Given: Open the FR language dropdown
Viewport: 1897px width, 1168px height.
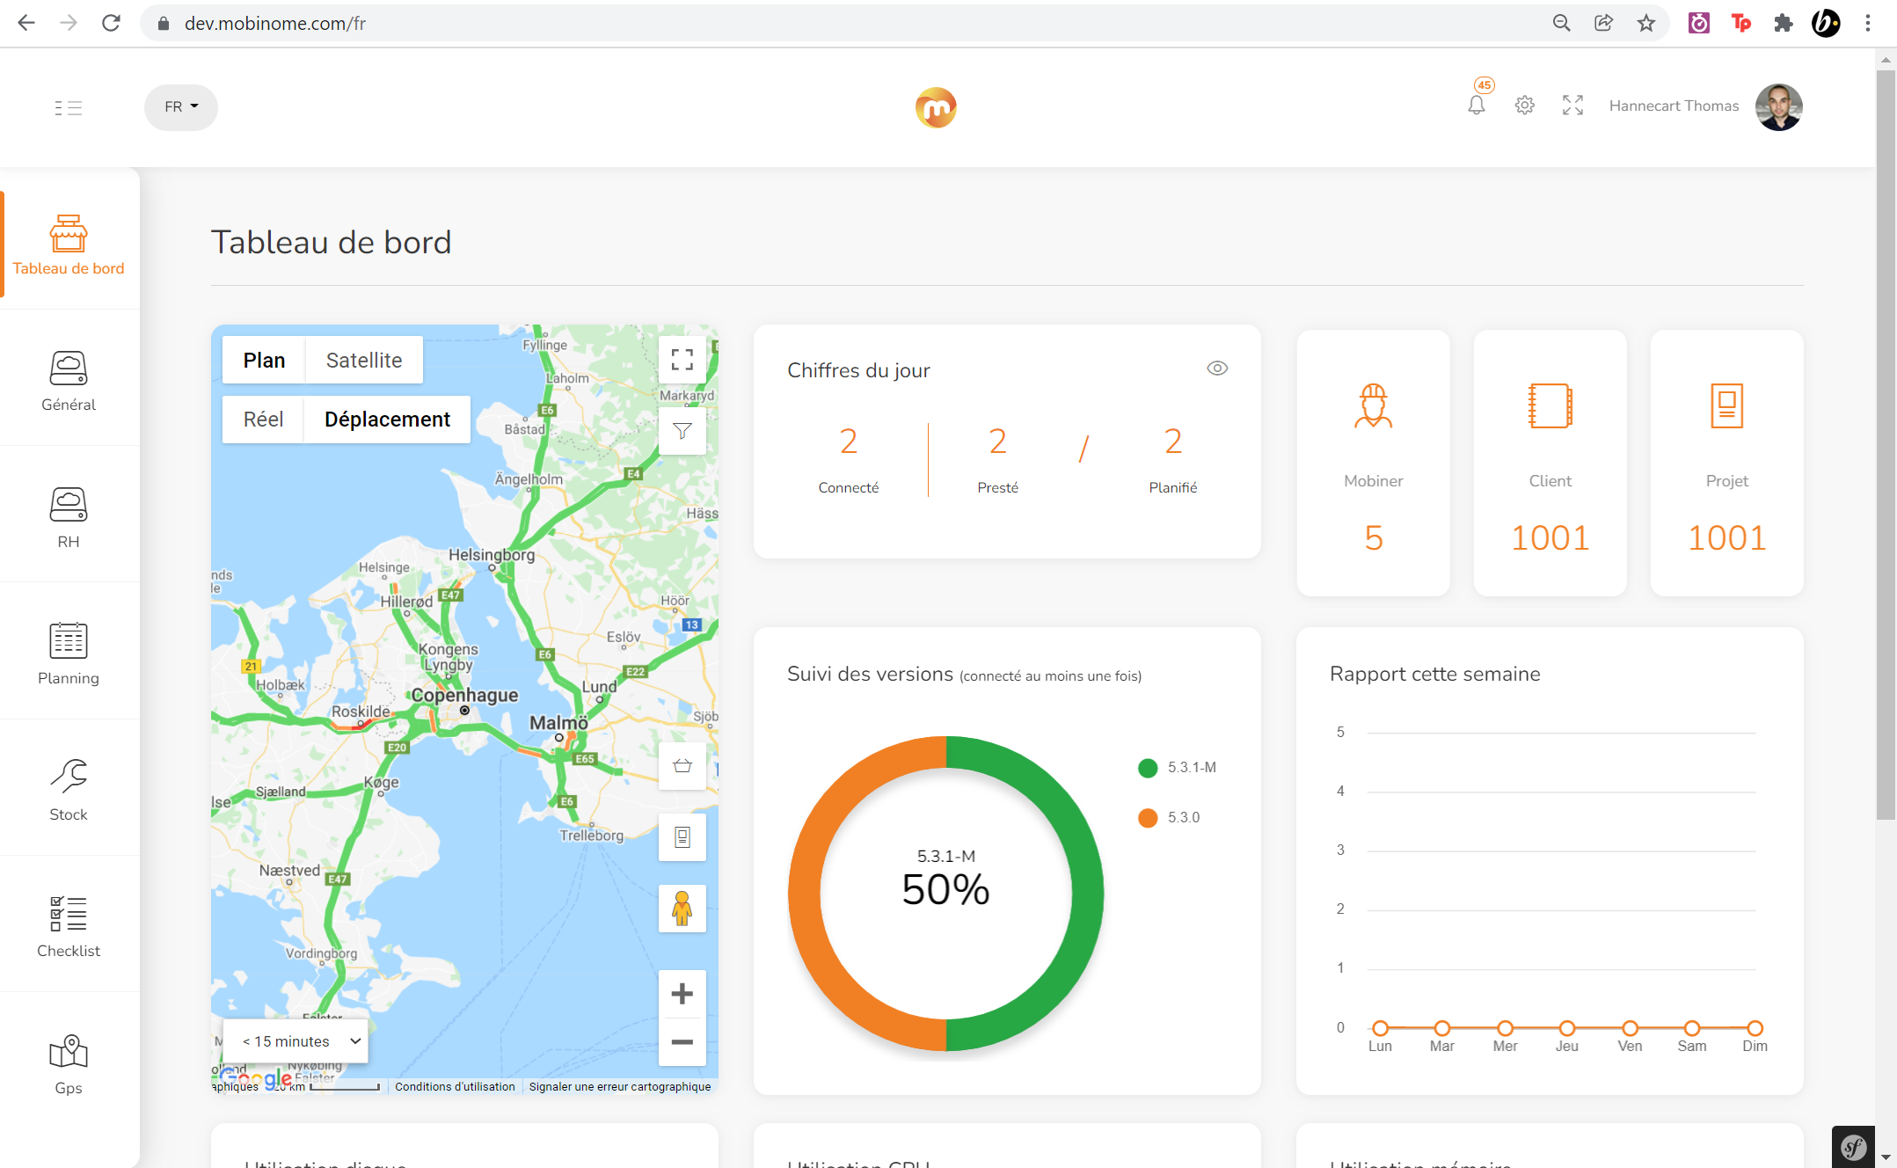Looking at the screenshot, I should point(181,107).
